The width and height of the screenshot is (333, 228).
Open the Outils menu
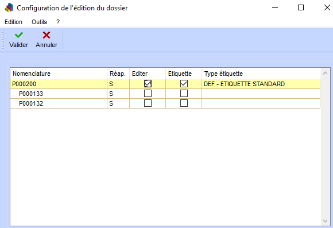pyautogui.click(x=39, y=22)
